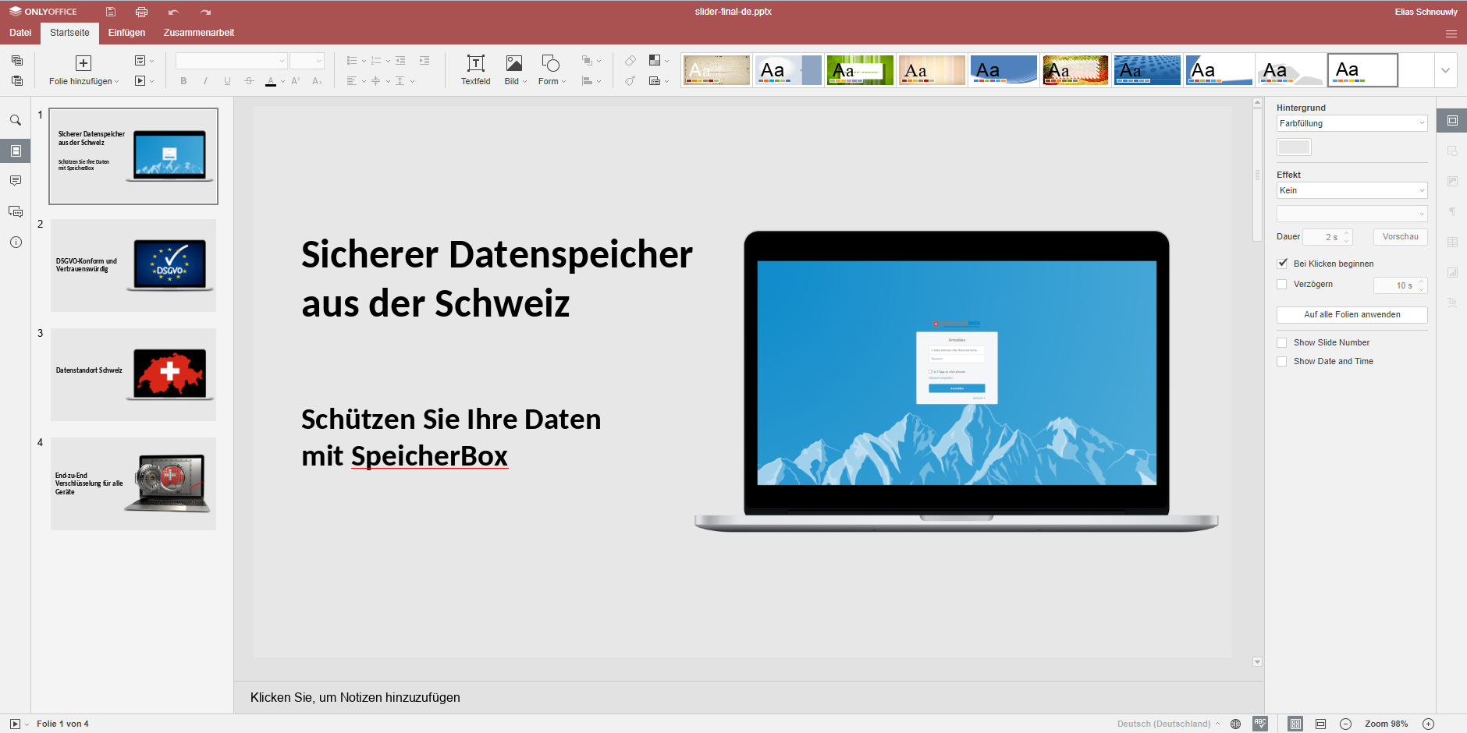Open the search icon in left sidebar
Screen dimensions: 1467x733
click(x=15, y=120)
